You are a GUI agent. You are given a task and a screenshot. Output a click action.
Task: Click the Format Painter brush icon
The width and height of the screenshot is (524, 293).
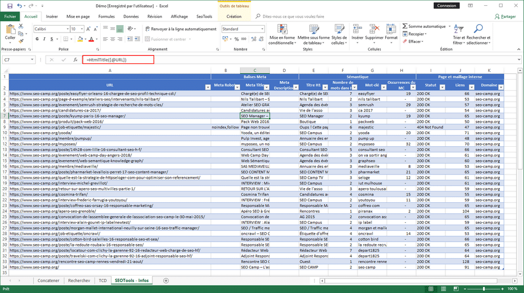tap(21, 41)
